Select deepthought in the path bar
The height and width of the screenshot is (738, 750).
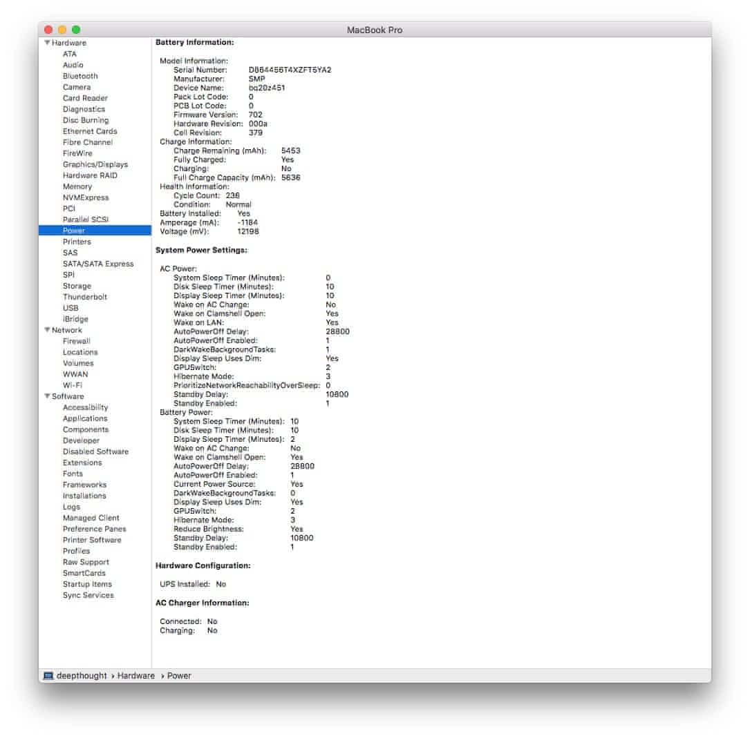pos(82,675)
